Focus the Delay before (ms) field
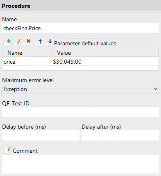This screenshot has height=176, width=161. coord(41,135)
